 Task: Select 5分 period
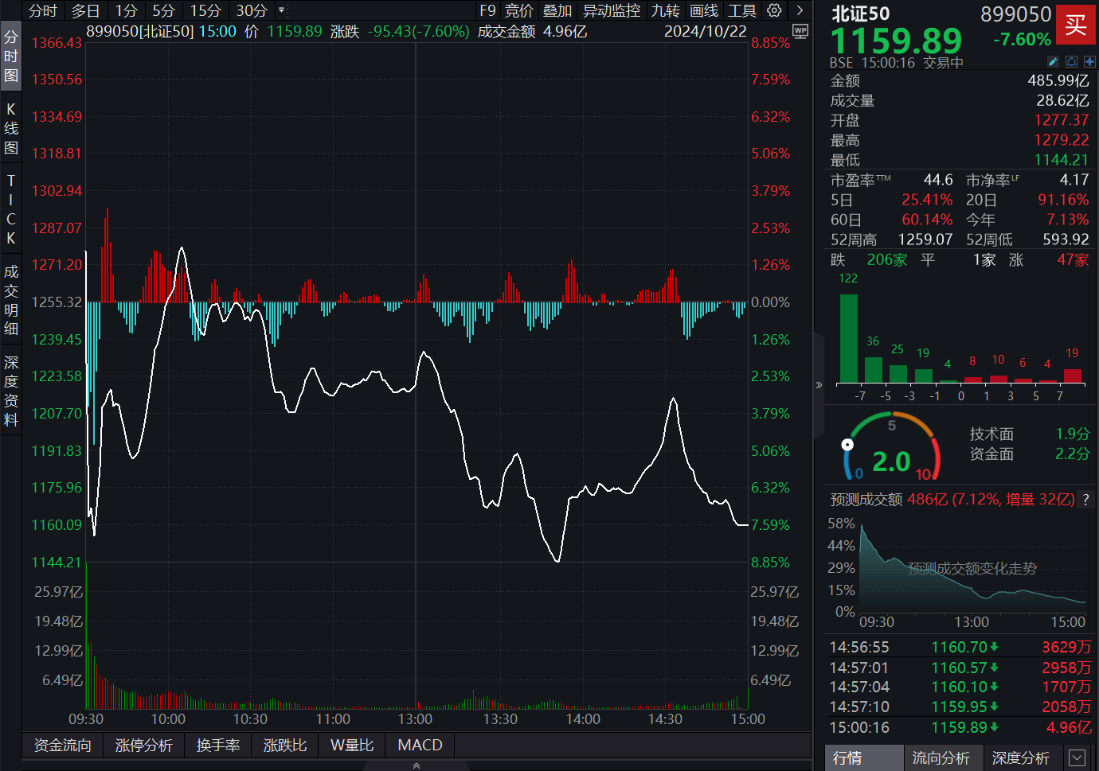163,10
